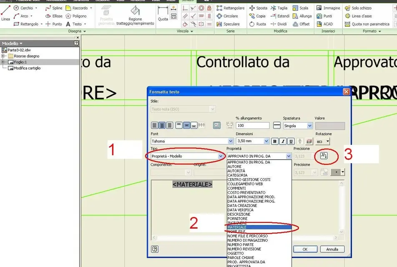Apply the equal constraint icon

pos(209,24)
